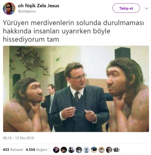
Task: Open the eighth liker avatar with vertical stripes
Action: point(109,150)
